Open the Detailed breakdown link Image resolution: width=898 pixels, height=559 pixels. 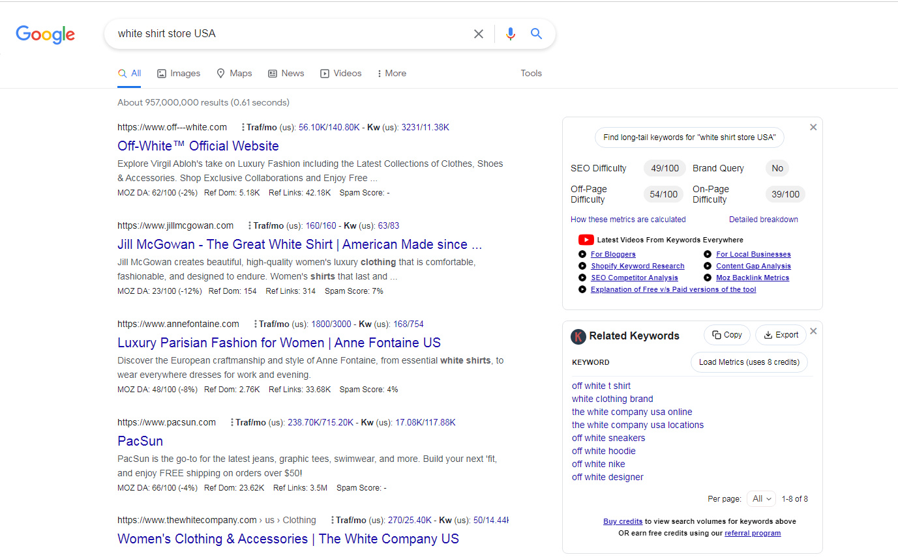point(764,220)
